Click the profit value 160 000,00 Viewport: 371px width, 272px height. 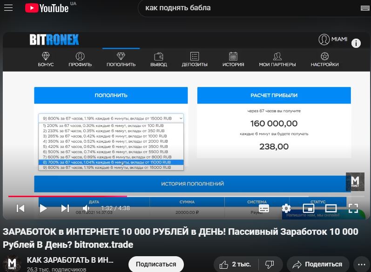pos(274,123)
